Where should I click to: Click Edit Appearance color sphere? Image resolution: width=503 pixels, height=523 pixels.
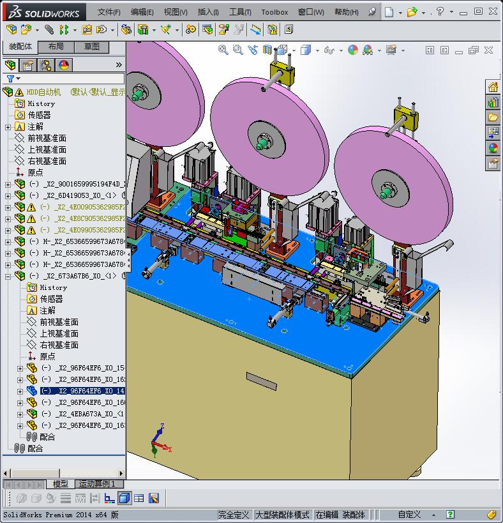[352, 50]
